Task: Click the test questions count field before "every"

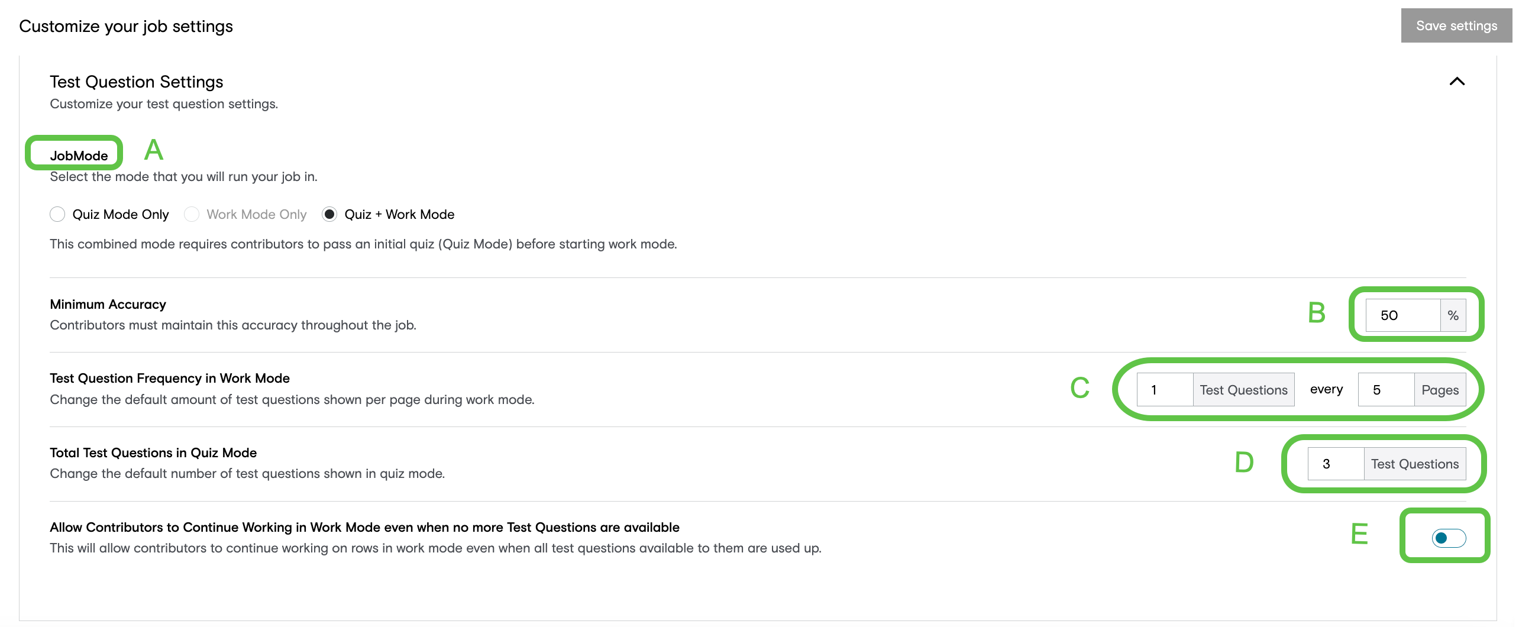Action: 1164,390
